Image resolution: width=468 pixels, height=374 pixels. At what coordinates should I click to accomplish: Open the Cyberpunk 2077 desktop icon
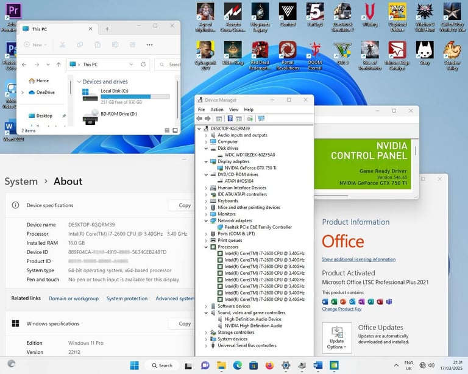pos(205,55)
